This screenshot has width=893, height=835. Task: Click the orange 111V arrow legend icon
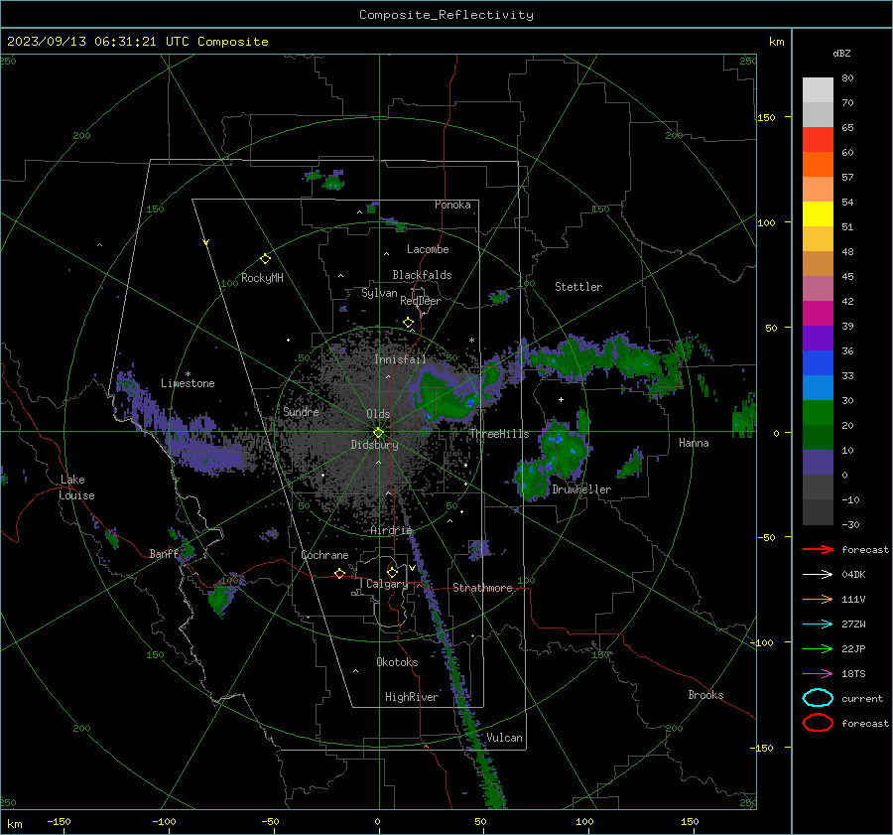point(818,599)
